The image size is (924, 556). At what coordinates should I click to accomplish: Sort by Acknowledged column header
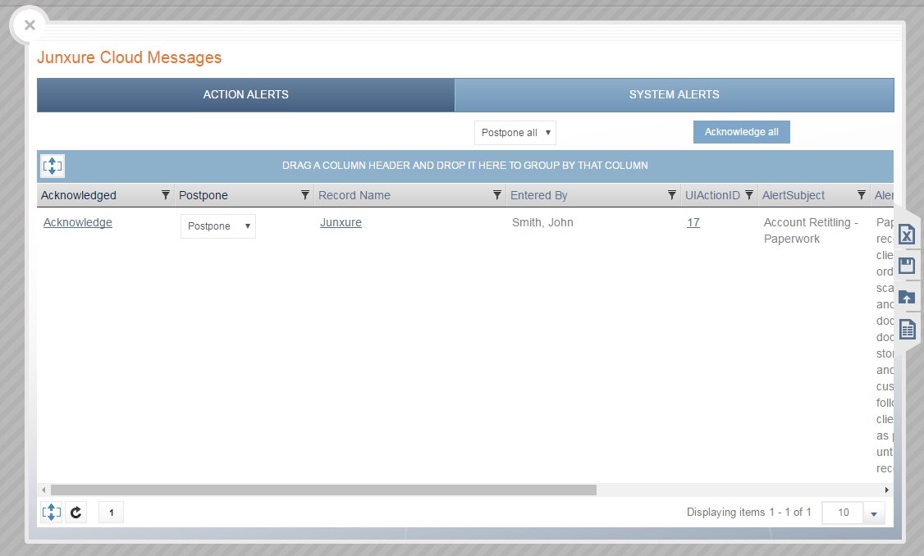(x=79, y=195)
